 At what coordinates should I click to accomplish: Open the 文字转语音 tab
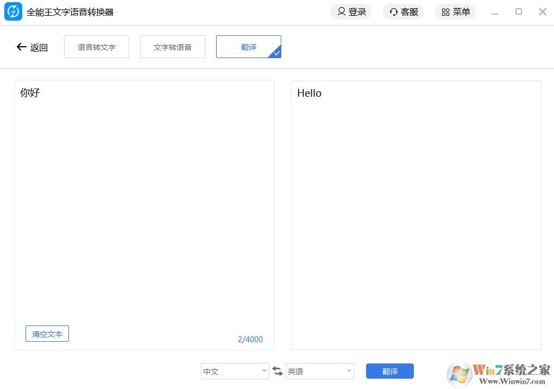[172, 47]
